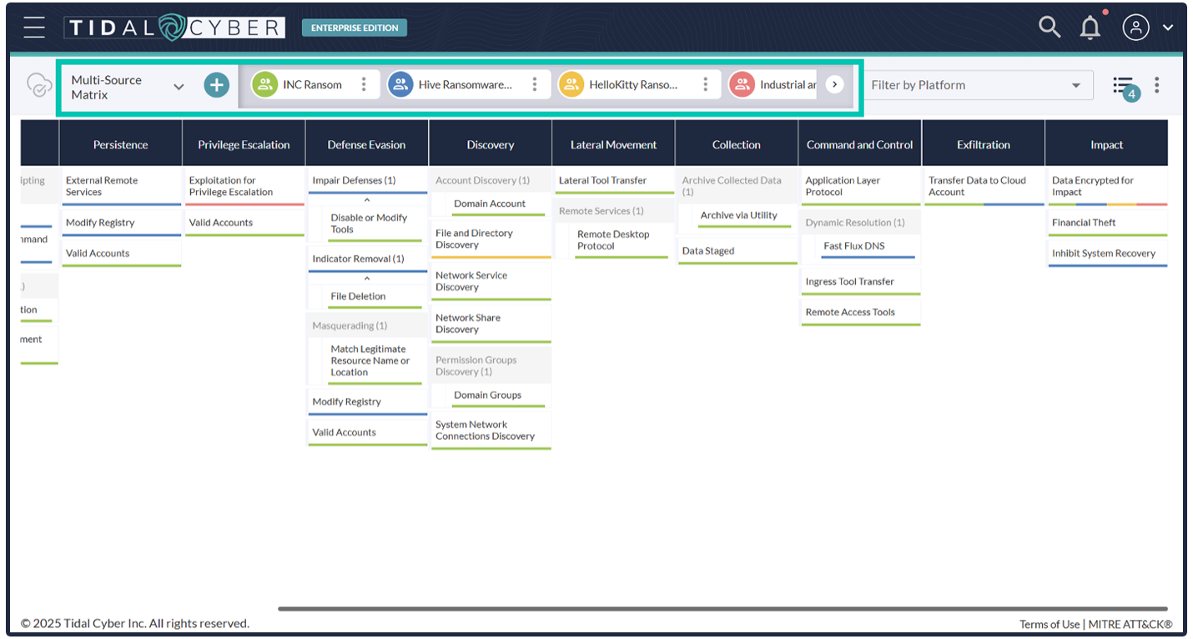Select the HelloKitty Ransomware source tab
This screenshot has width=1193, height=639.
tap(632, 84)
